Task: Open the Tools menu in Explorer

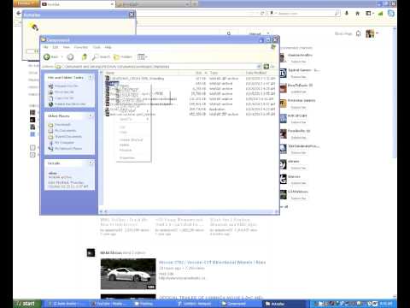Action: 97,47
